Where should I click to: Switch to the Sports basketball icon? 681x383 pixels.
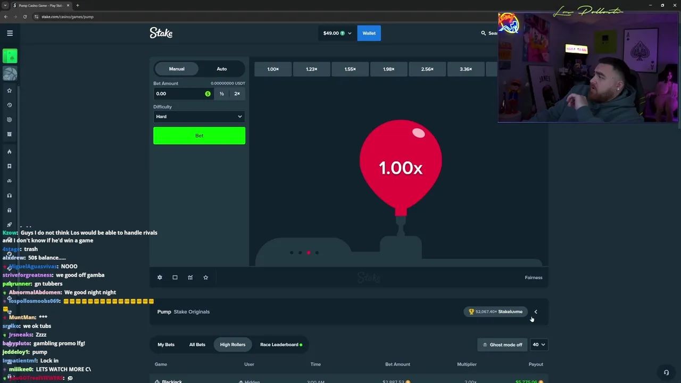[10, 73]
